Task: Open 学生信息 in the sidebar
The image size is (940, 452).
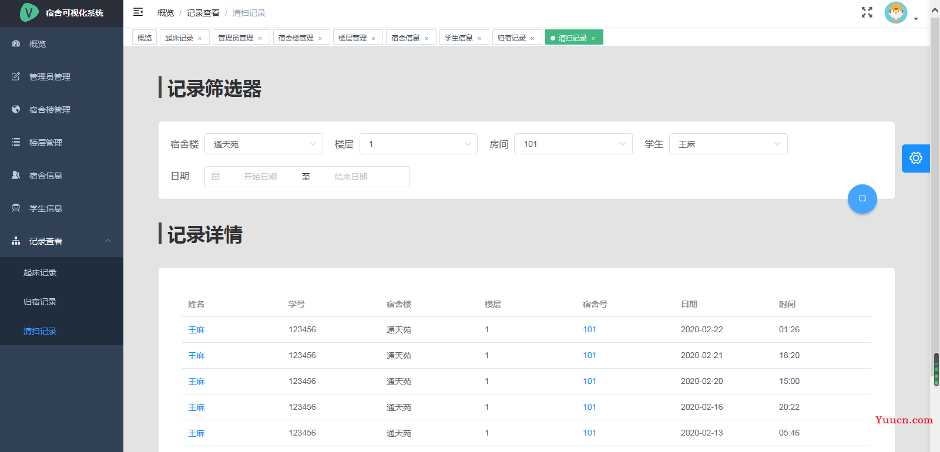Action: pyautogui.click(x=62, y=208)
